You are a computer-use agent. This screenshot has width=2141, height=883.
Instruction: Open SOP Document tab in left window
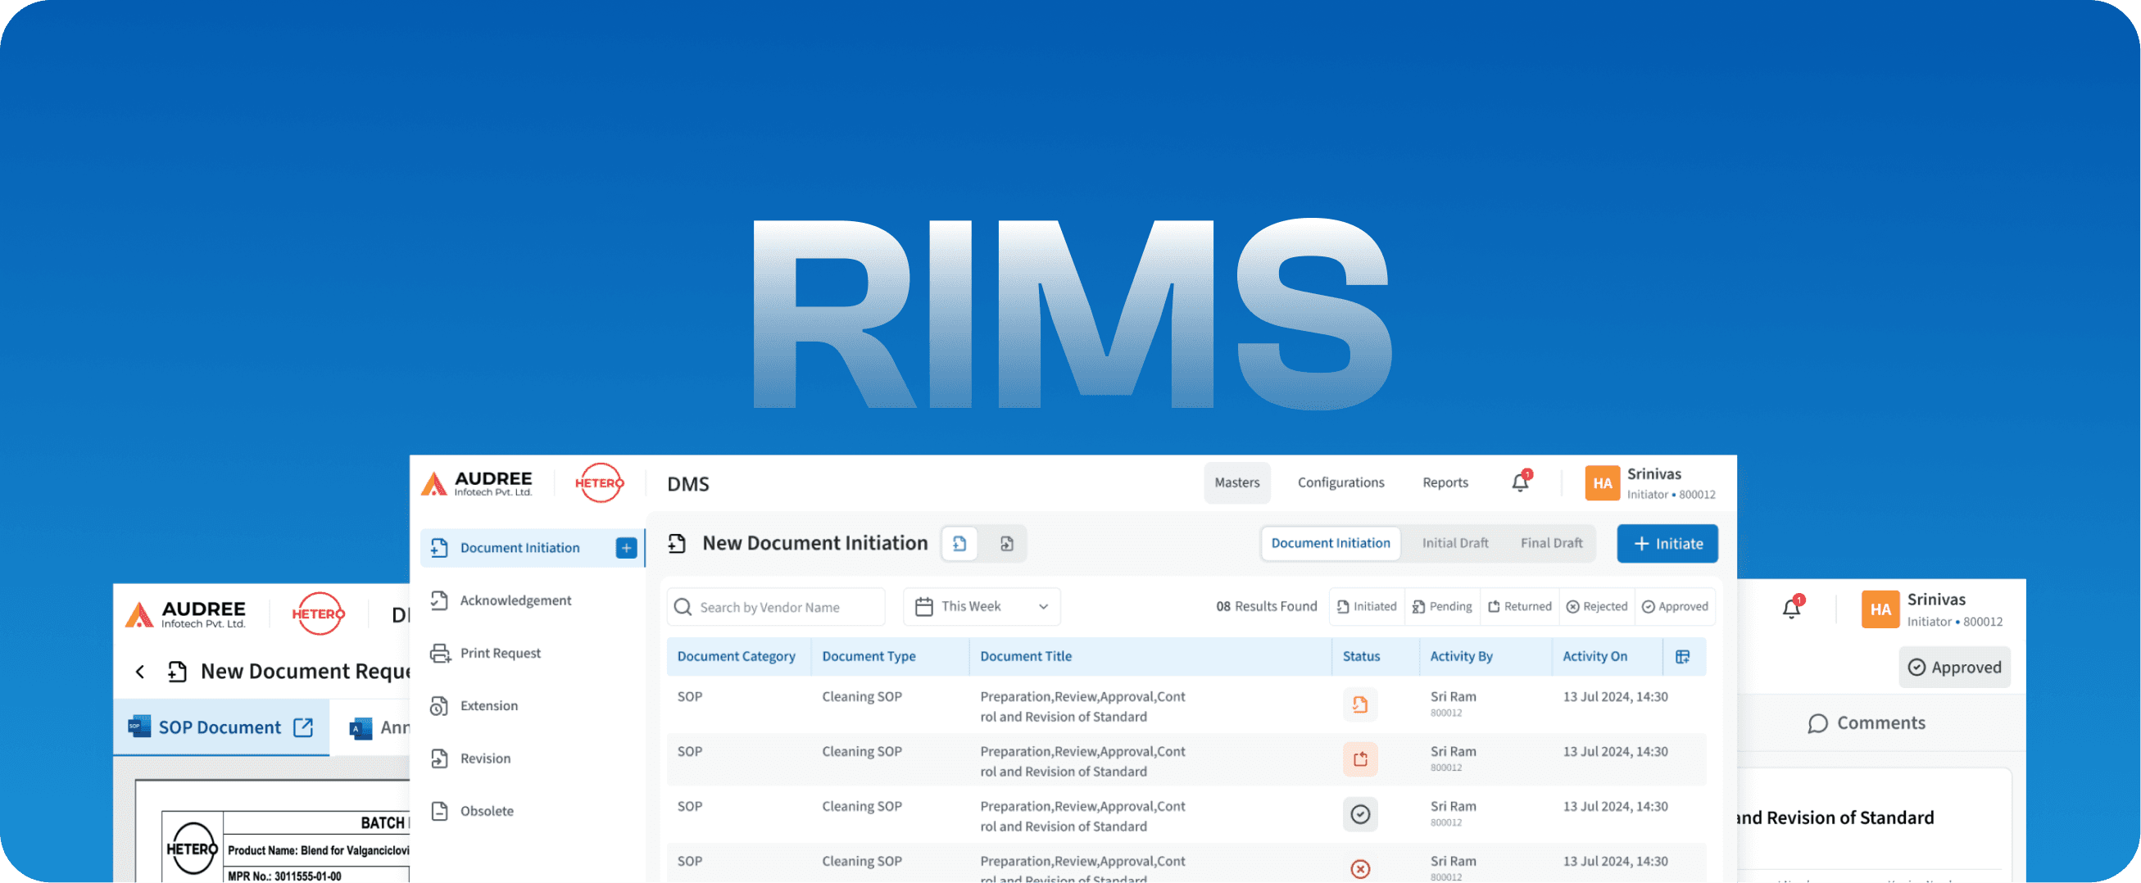point(220,727)
